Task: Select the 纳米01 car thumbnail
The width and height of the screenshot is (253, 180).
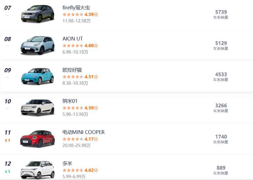Action: coord(37,107)
